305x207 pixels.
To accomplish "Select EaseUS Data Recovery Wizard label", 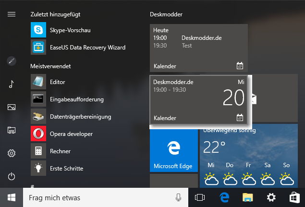I will coord(88,48).
